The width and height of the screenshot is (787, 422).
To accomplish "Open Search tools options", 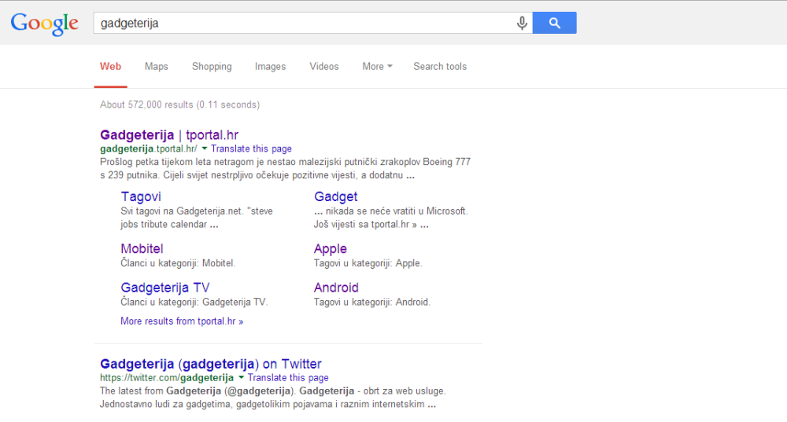I will point(440,66).
